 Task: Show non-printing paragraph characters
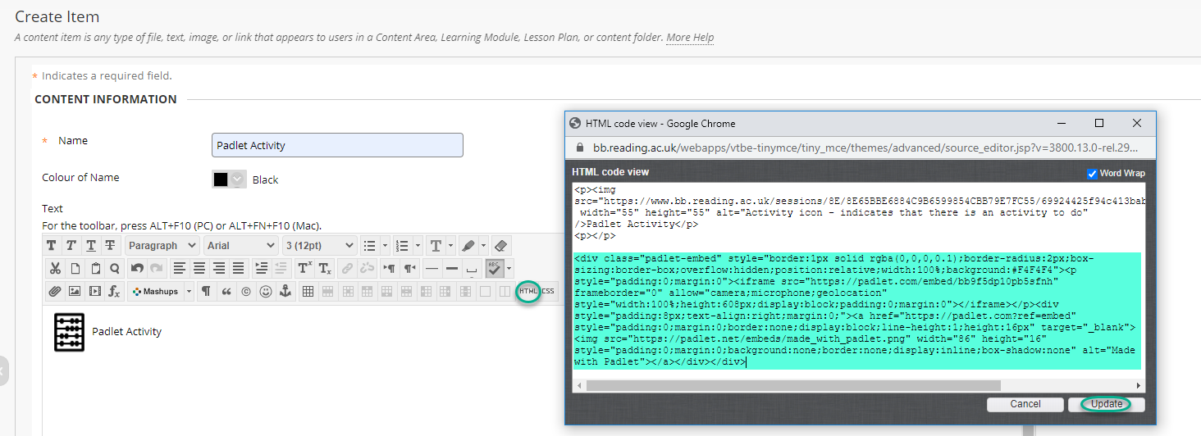pyautogui.click(x=206, y=291)
